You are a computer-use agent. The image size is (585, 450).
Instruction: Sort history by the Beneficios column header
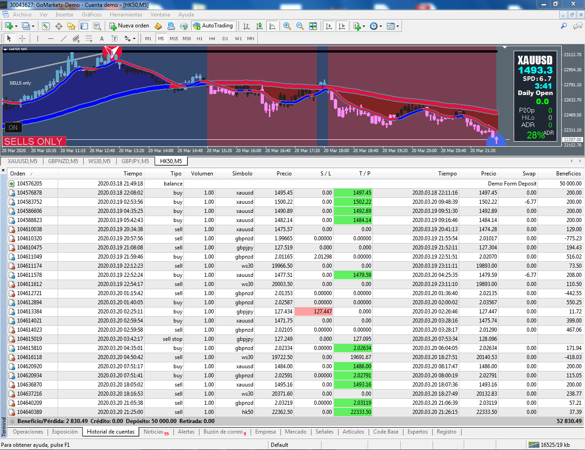(568, 174)
